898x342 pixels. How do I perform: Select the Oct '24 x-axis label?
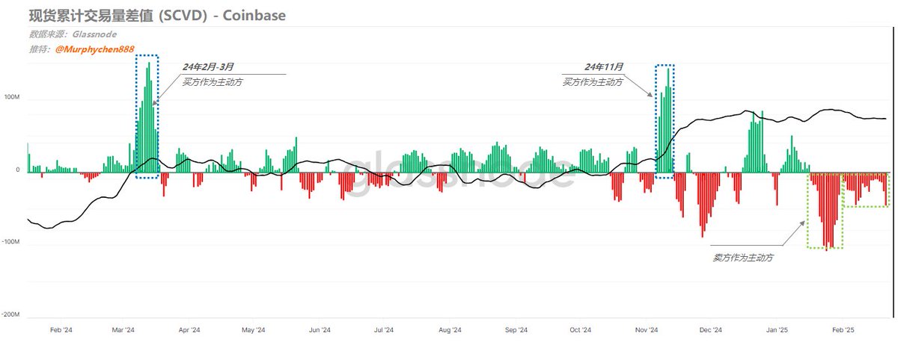point(580,329)
